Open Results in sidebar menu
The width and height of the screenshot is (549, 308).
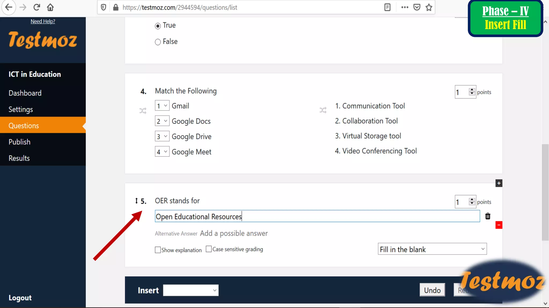click(19, 158)
